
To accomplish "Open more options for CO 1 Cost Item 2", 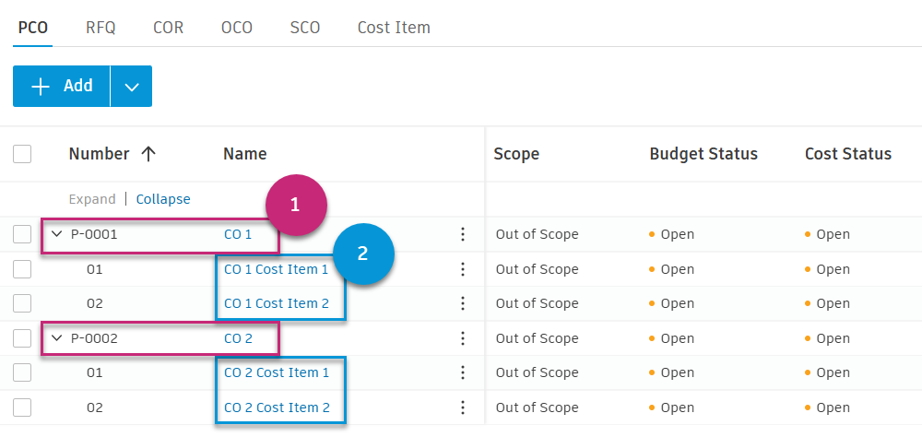I will pos(463,303).
